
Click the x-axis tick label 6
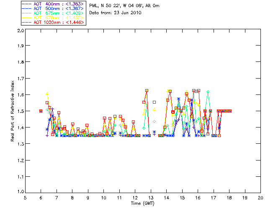[41, 198]
